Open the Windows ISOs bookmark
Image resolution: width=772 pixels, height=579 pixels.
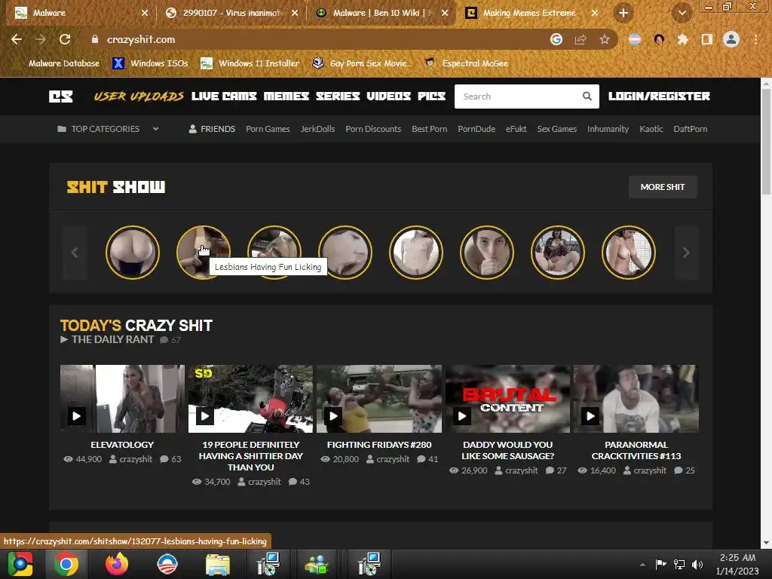pos(150,63)
